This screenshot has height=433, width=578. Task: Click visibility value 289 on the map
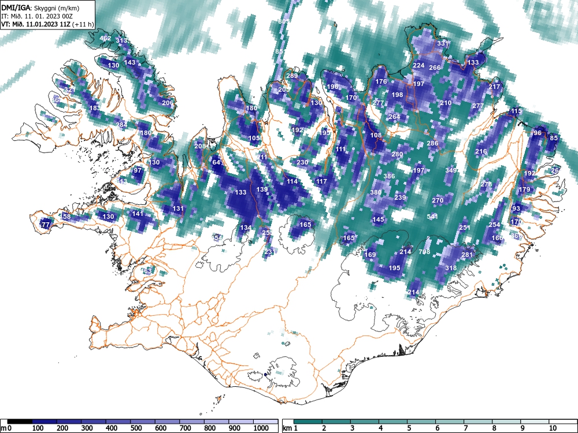pos(292,76)
